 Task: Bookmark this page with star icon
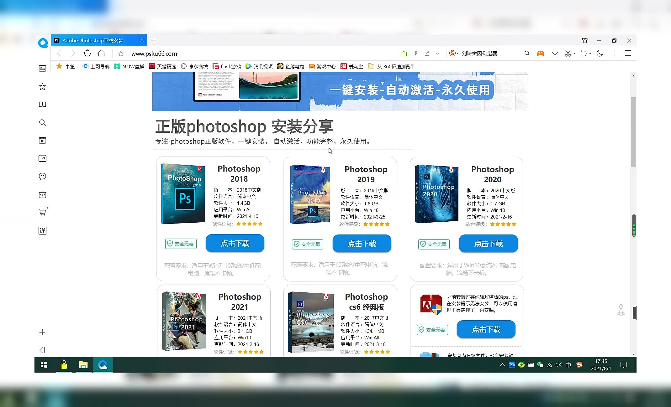(x=121, y=54)
